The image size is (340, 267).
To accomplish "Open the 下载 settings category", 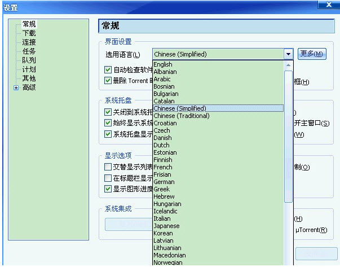I will (29, 33).
